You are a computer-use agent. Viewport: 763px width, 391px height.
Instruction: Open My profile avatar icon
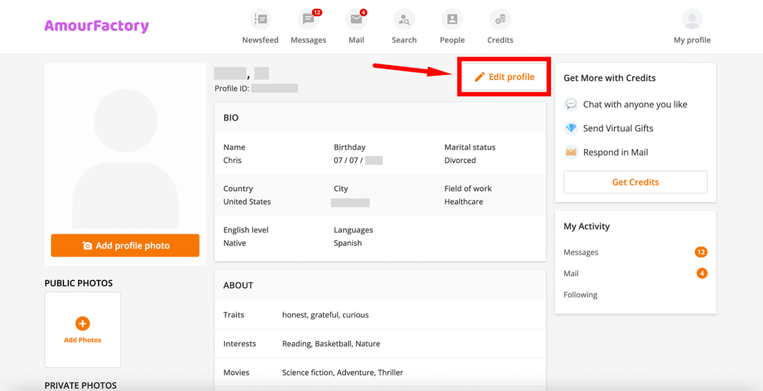click(x=692, y=20)
